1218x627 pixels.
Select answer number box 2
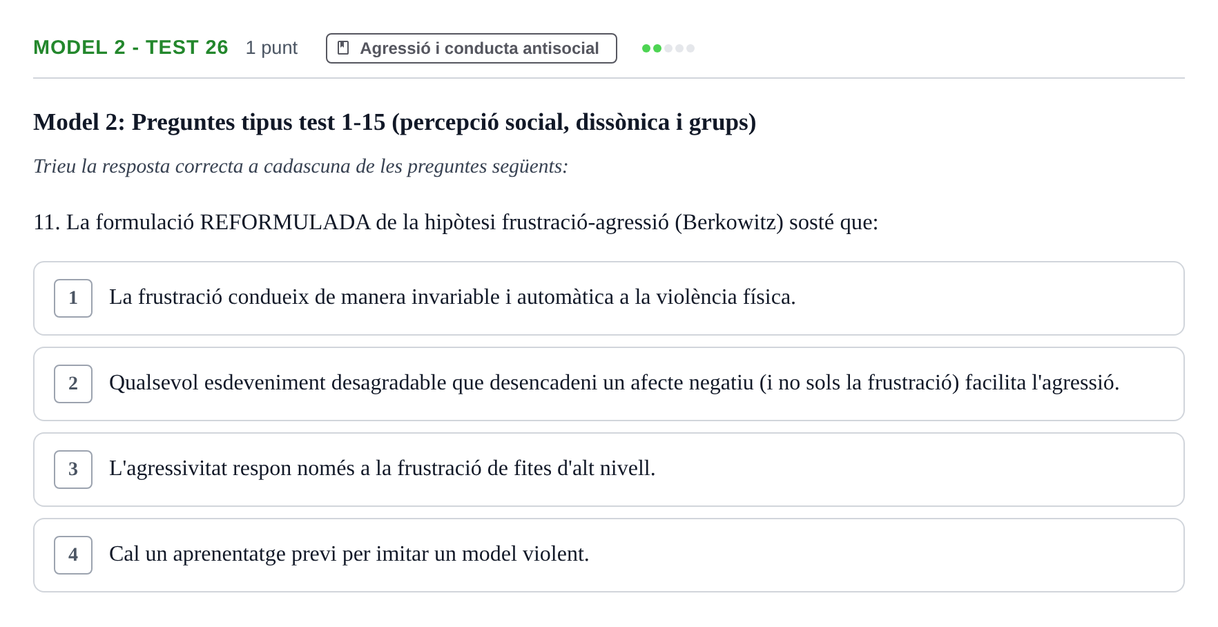tap(73, 384)
